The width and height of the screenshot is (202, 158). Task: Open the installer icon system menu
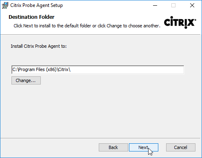(x=5, y=5)
